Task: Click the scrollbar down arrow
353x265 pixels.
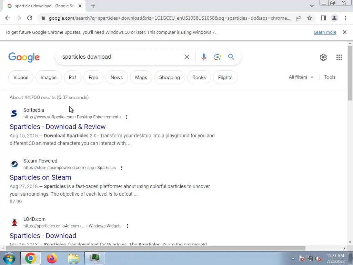Action: pos(350,243)
